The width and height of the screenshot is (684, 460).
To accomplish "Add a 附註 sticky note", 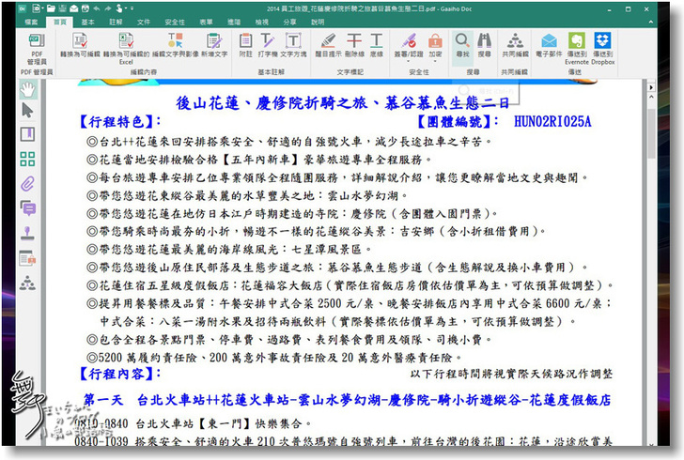I will 245,45.
